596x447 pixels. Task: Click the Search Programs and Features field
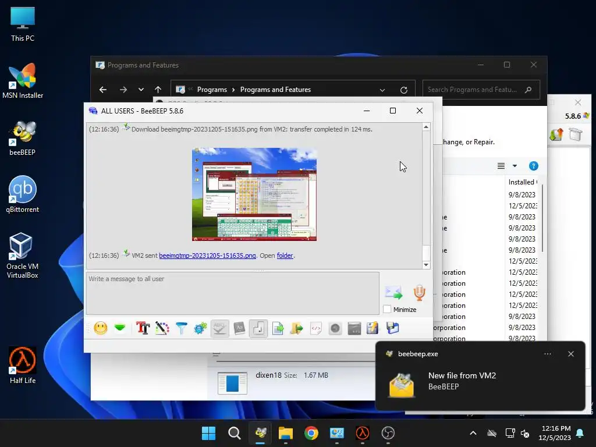coord(481,90)
